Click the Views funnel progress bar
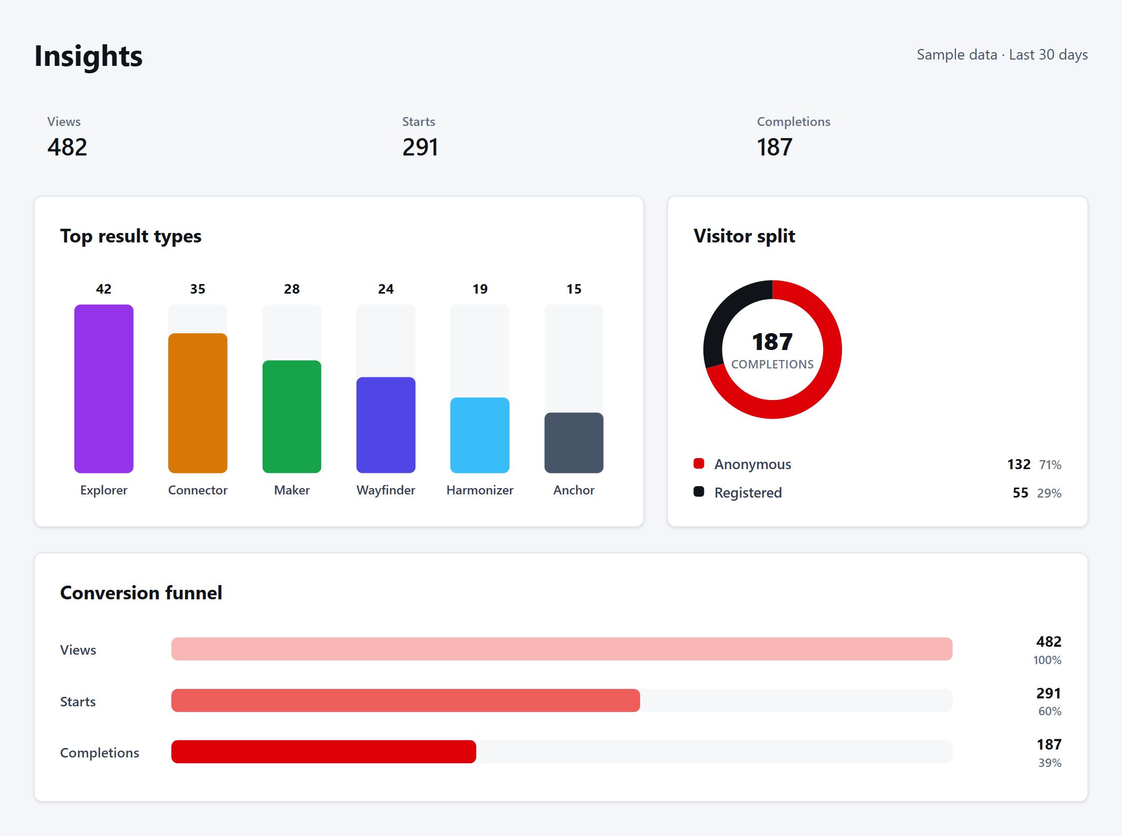 click(x=562, y=649)
